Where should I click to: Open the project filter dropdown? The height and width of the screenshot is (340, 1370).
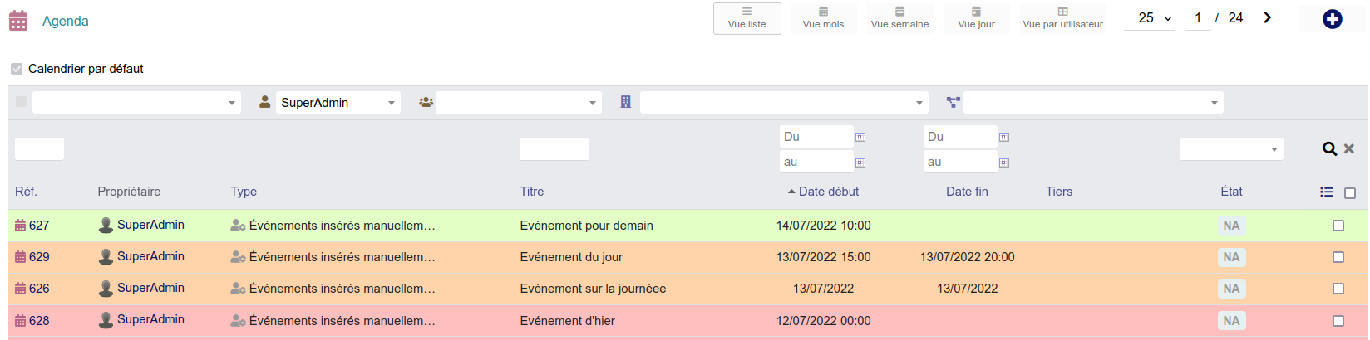[1093, 103]
